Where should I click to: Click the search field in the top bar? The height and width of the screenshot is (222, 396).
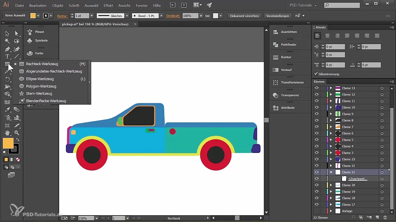(x=342, y=5)
